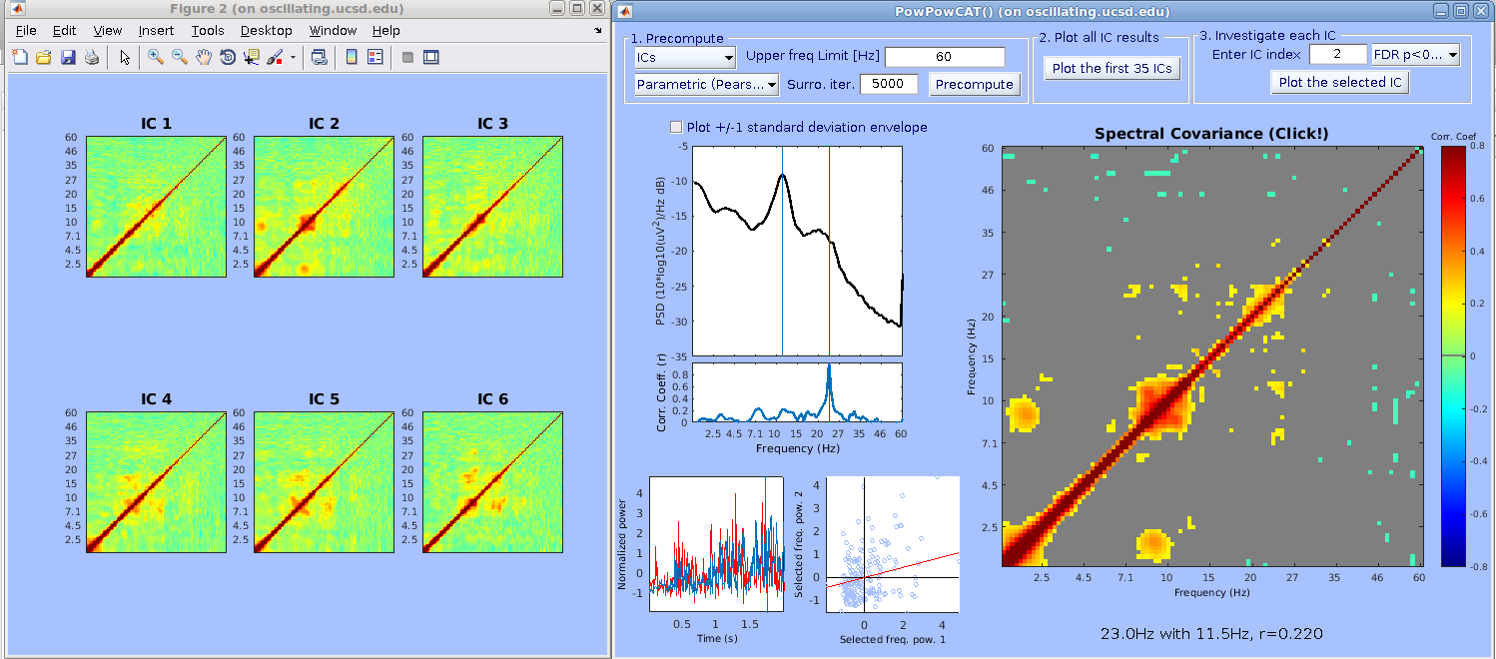
Task: Select the Edit Plot arrow tool
Action: pos(125,58)
